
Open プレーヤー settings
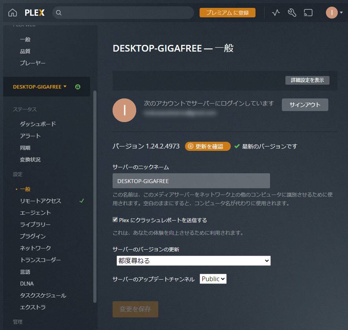pos(33,63)
